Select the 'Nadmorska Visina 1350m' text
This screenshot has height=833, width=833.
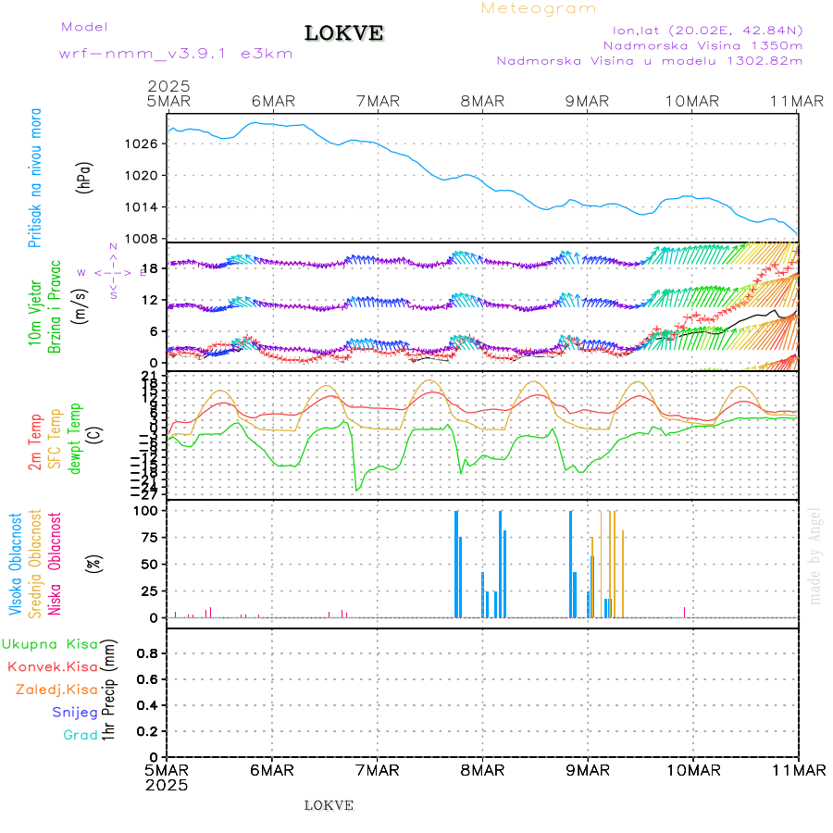pyautogui.click(x=702, y=44)
